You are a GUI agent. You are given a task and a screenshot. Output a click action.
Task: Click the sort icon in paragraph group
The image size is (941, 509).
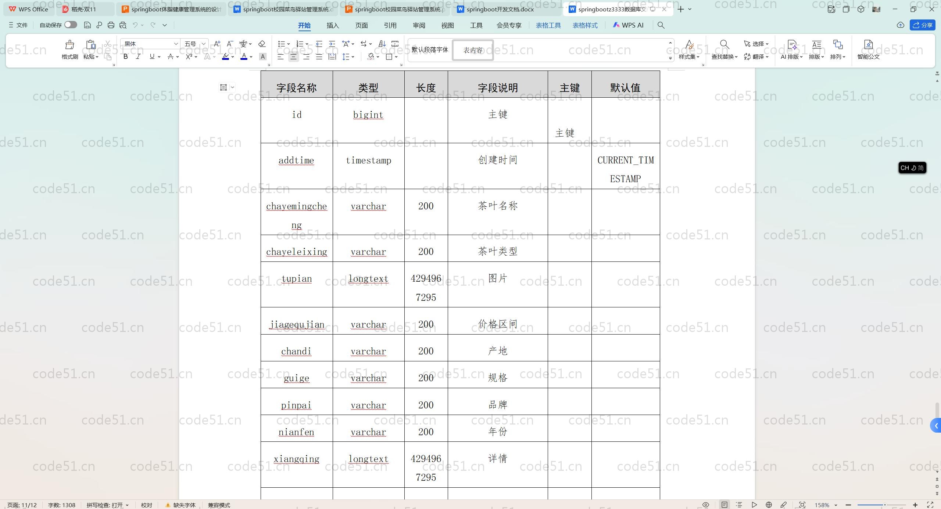pos(382,44)
